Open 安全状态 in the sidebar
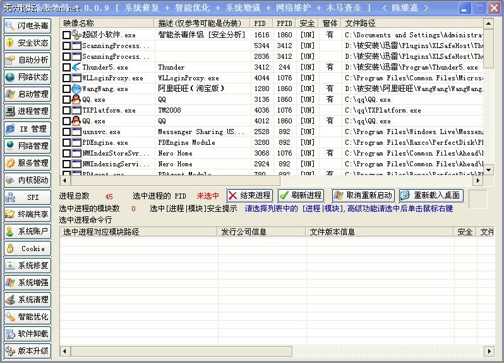 coord(28,43)
